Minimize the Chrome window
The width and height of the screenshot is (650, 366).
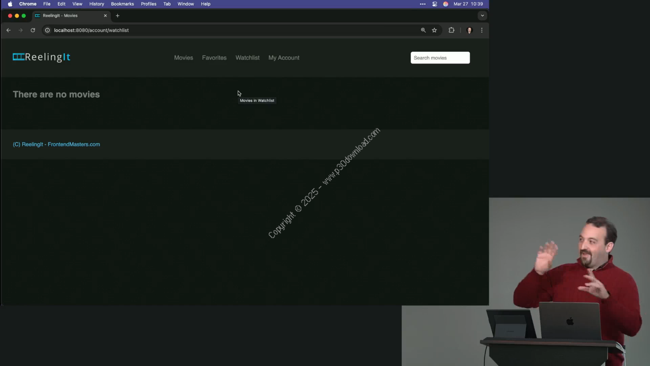pos(17,16)
